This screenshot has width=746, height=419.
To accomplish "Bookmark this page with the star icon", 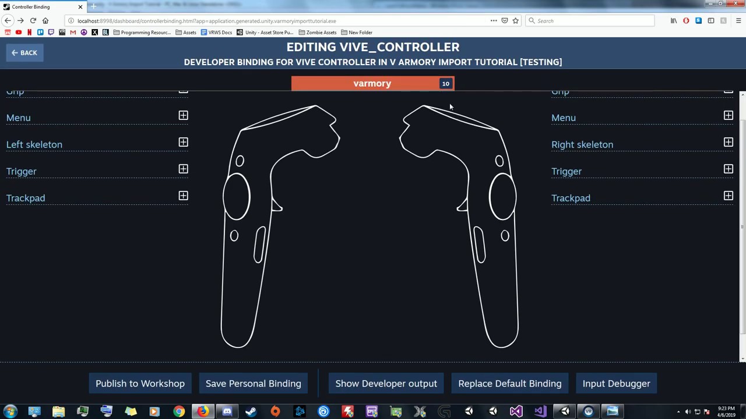I will coord(515,21).
